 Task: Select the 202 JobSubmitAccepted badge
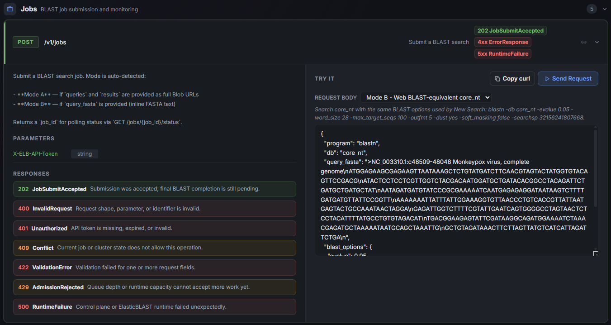pyautogui.click(x=511, y=31)
